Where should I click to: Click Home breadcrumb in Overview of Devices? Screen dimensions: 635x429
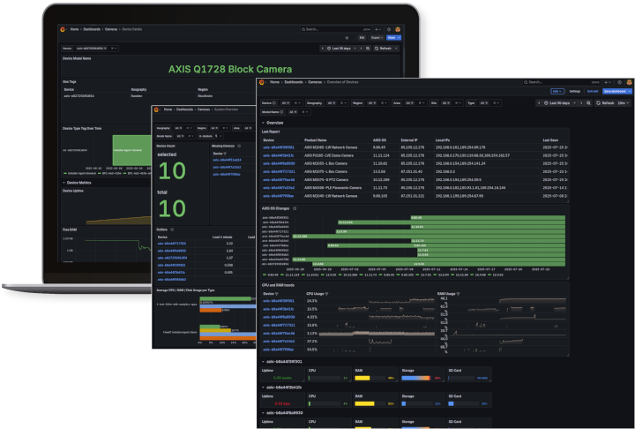click(x=274, y=82)
